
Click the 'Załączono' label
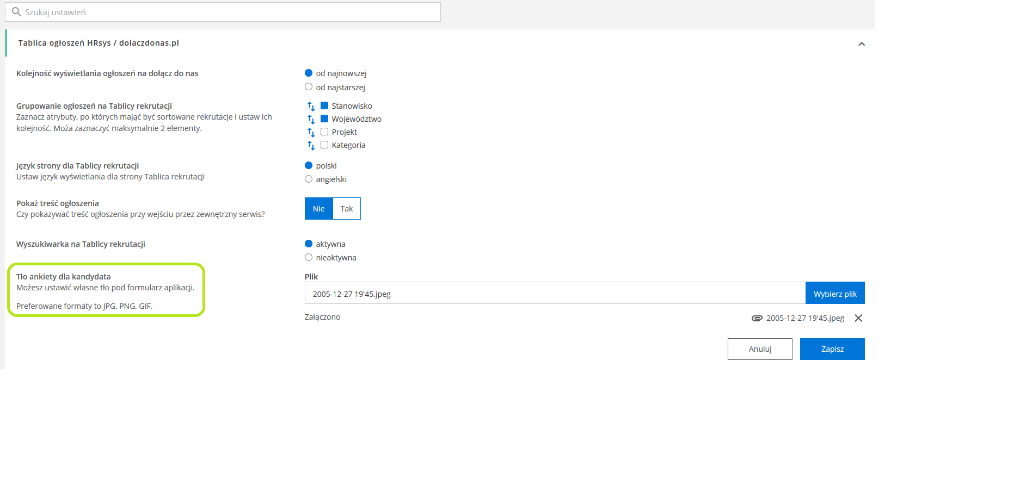pos(322,317)
